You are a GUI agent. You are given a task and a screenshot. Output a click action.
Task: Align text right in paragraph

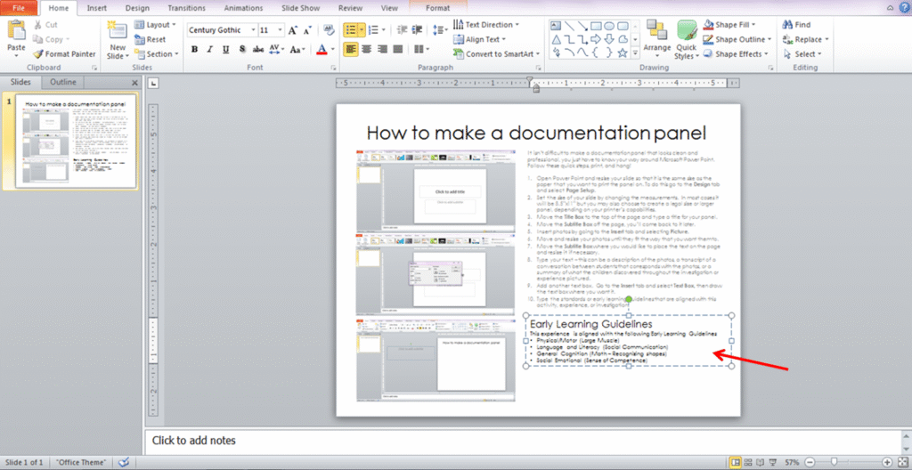coord(382,50)
